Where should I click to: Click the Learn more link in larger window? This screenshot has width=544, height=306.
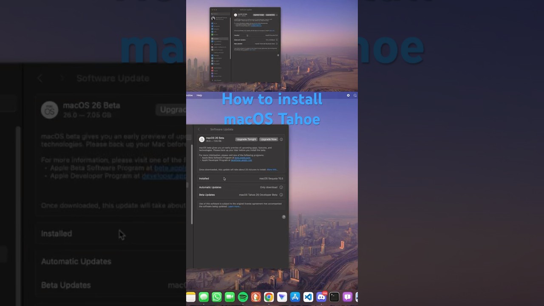click(x=234, y=206)
